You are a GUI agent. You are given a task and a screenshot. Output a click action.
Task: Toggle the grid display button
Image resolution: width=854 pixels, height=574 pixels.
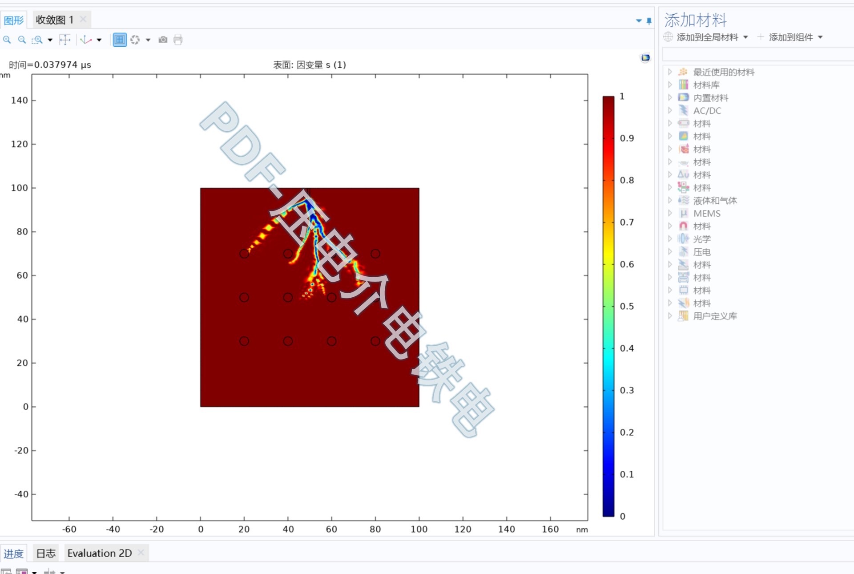120,40
